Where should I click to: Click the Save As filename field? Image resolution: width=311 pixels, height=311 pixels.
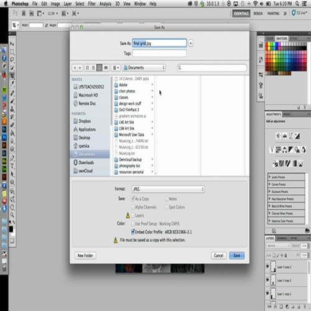coord(159,43)
